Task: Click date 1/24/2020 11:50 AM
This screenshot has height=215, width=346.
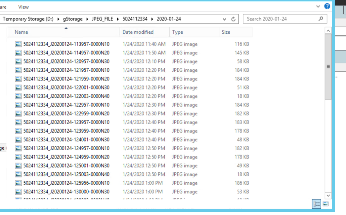Action: click(x=144, y=53)
